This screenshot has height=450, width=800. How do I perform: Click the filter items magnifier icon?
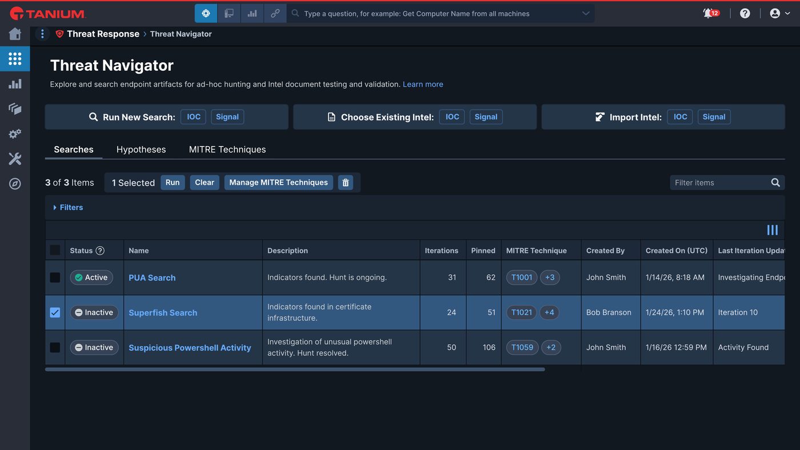[775, 183]
